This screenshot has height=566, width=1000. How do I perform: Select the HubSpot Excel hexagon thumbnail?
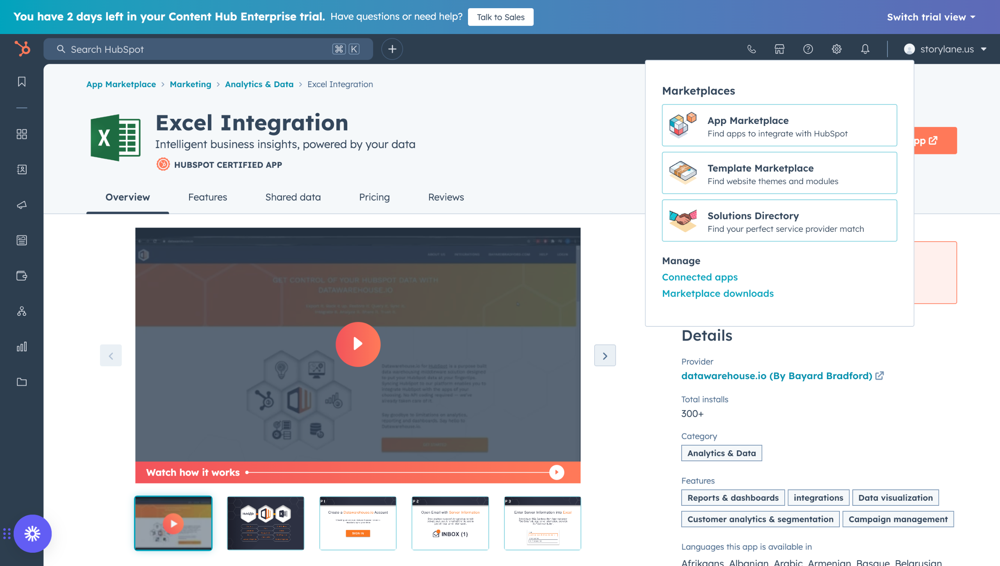(x=266, y=523)
